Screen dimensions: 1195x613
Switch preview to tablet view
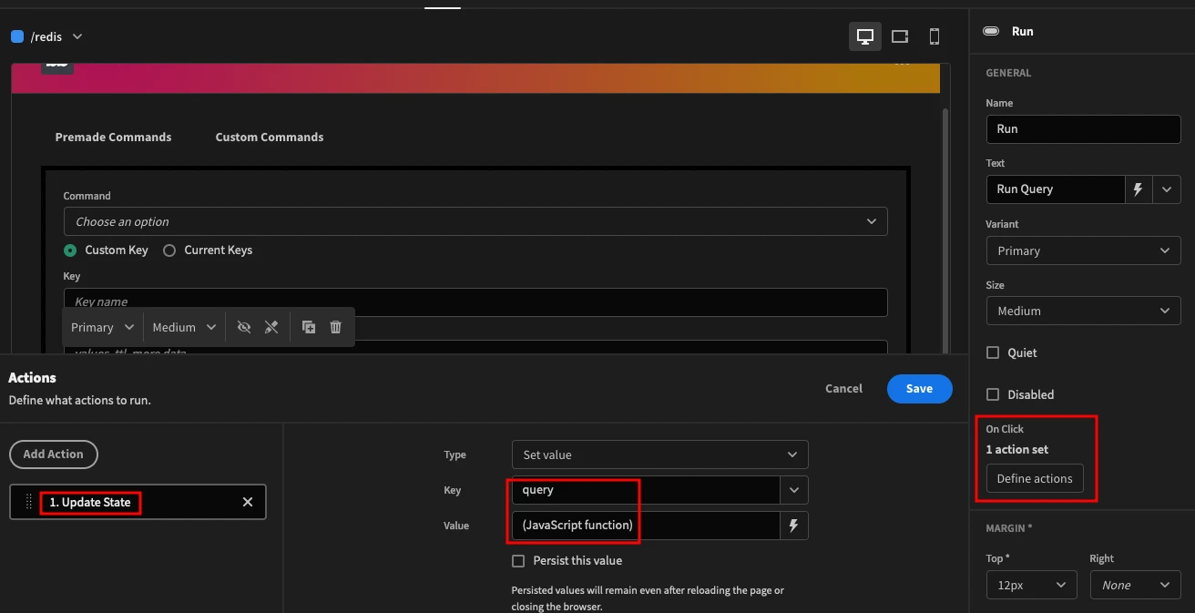point(900,36)
